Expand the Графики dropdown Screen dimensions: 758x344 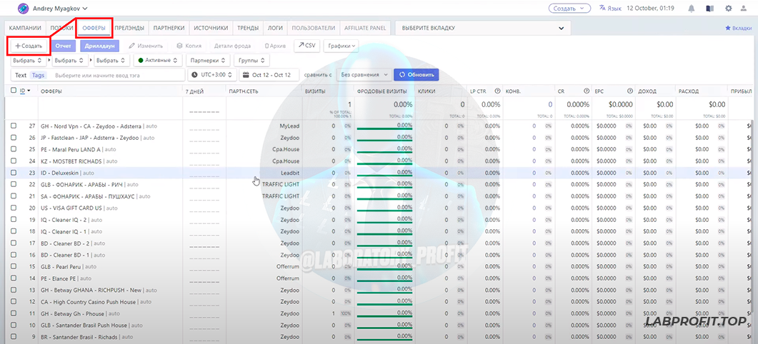tap(341, 46)
